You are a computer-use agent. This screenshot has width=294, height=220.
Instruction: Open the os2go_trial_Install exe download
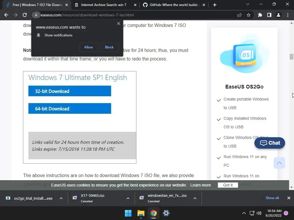[x=30, y=198]
